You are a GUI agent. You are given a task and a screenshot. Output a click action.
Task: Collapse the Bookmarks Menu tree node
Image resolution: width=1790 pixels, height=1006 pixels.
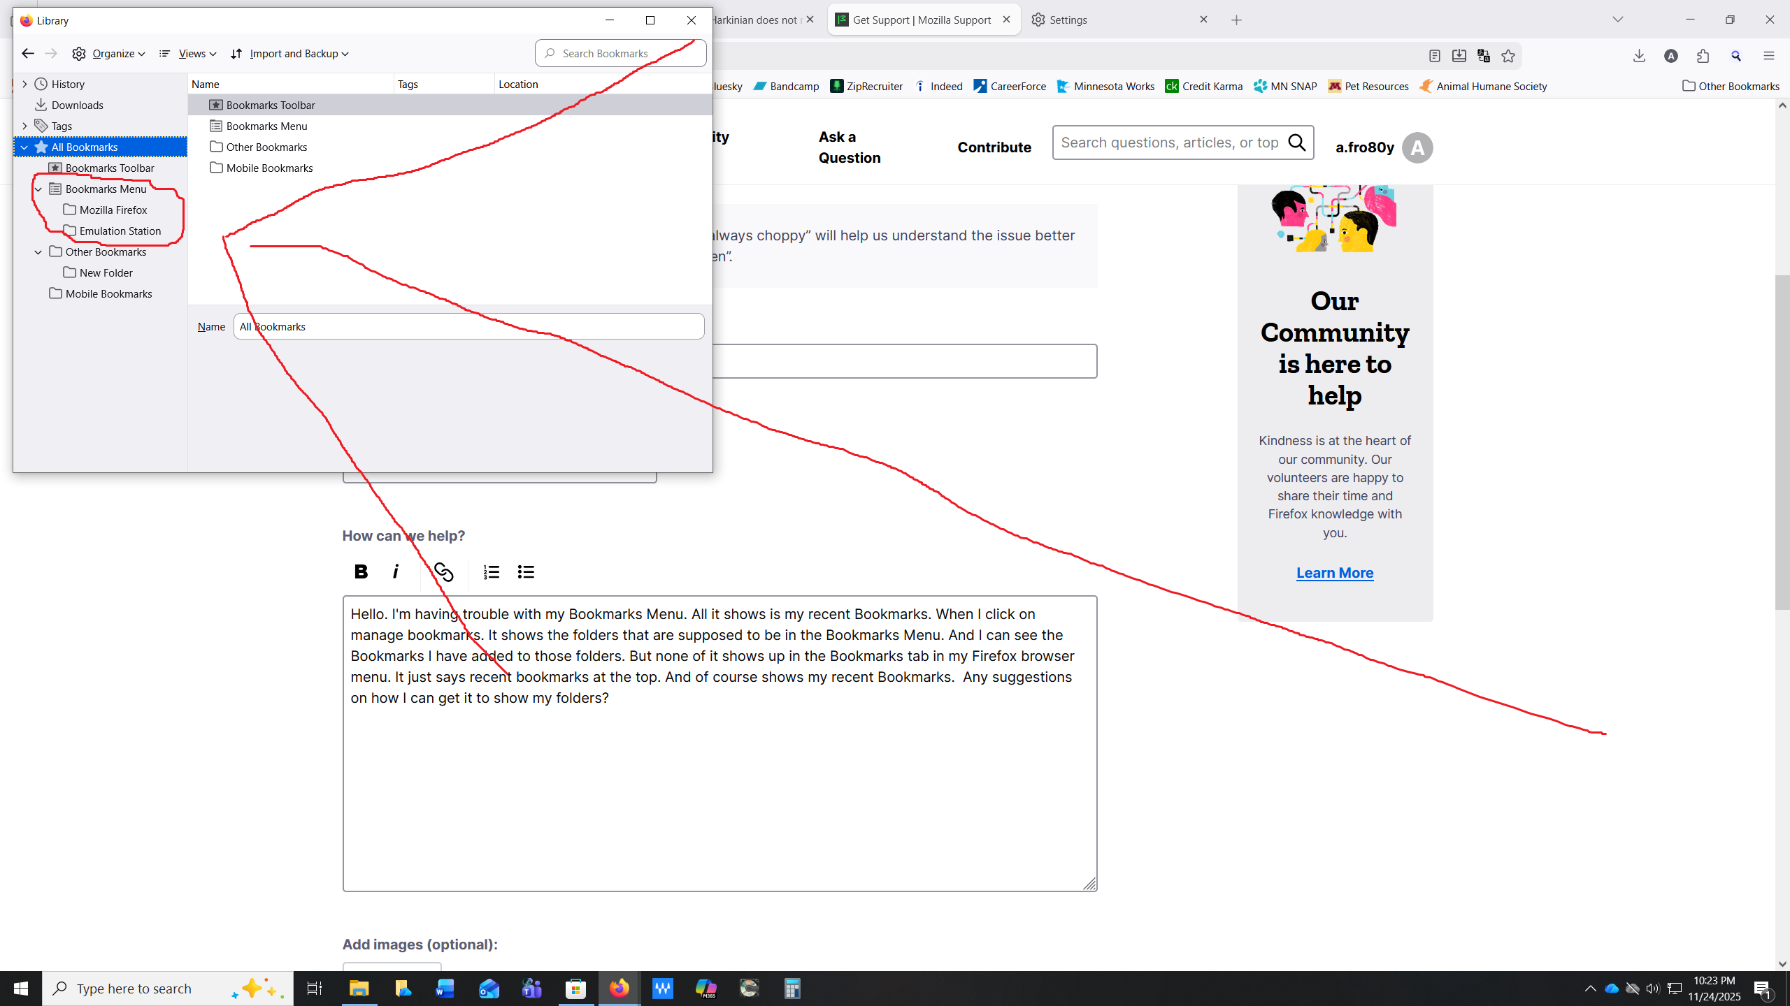pyautogui.click(x=38, y=189)
